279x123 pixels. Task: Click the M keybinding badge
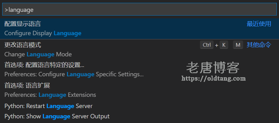(x=238, y=45)
